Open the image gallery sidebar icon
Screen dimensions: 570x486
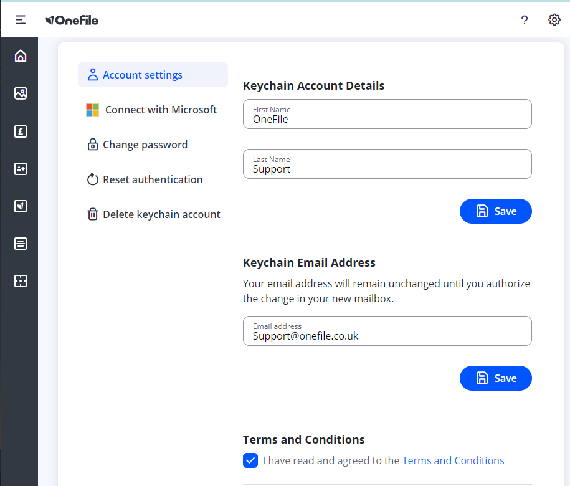tap(21, 93)
